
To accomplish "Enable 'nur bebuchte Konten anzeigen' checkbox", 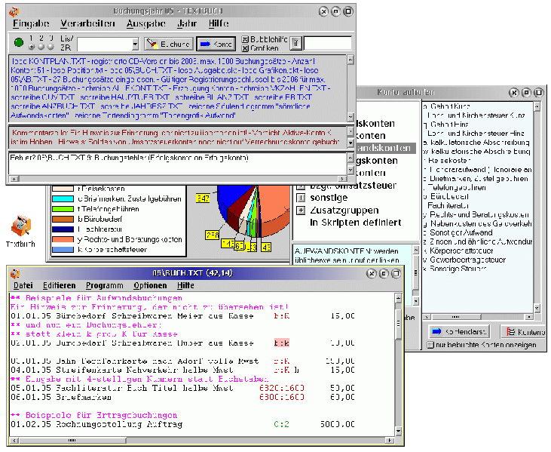I will (x=430, y=345).
